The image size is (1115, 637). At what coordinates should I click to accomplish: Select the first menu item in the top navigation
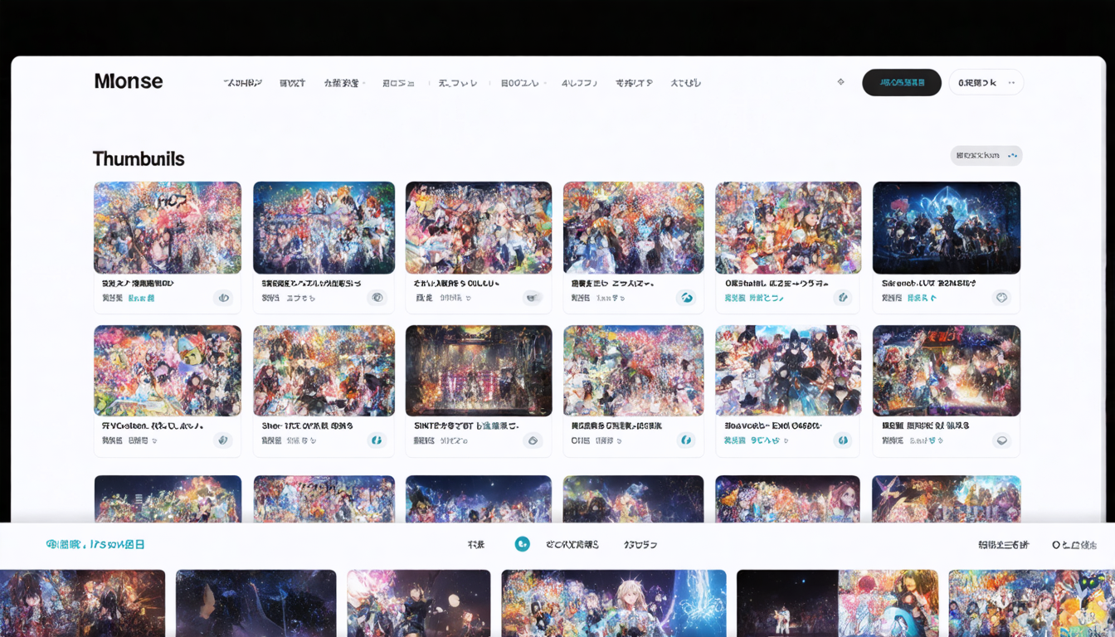241,82
